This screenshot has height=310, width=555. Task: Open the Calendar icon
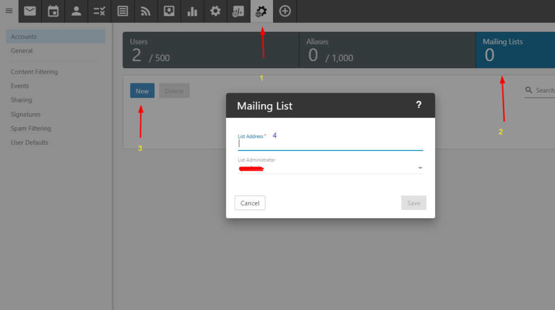53,11
